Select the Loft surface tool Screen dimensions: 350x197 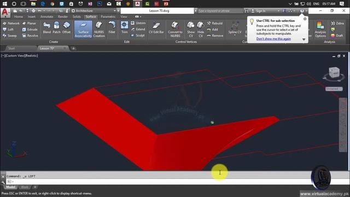point(8,30)
